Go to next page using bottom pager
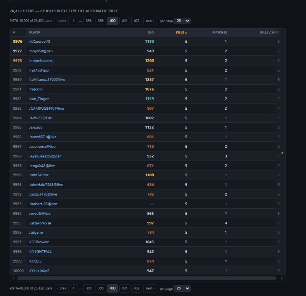306x296 pixels. pos(150,288)
